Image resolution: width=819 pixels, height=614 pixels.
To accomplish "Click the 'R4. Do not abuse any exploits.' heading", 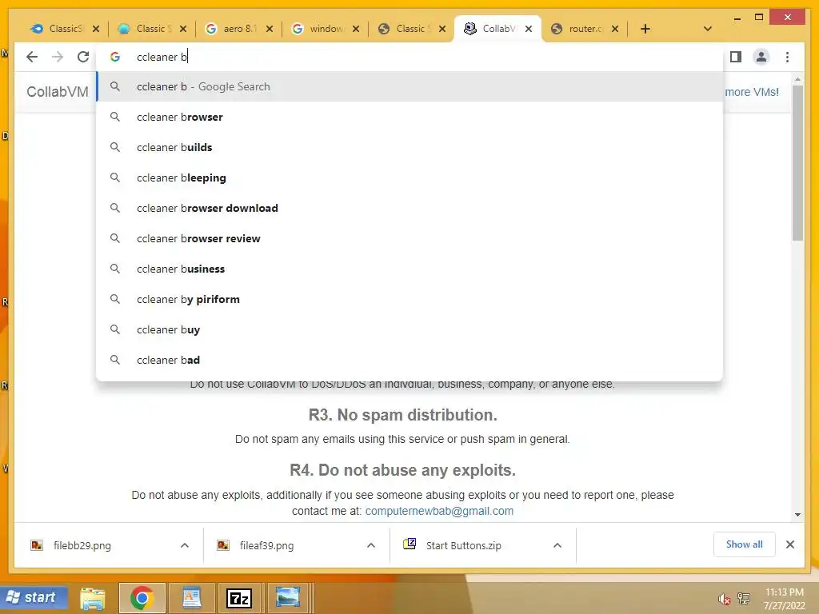I will (403, 470).
